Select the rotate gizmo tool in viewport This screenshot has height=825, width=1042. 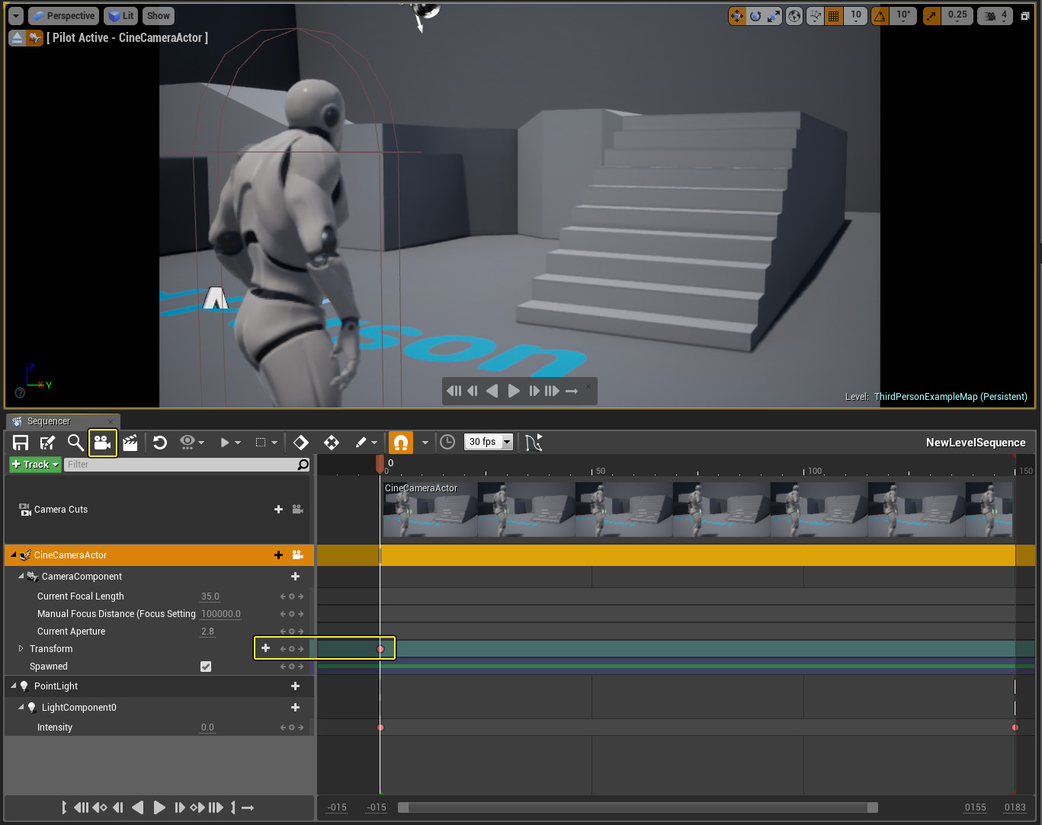pyautogui.click(x=755, y=16)
